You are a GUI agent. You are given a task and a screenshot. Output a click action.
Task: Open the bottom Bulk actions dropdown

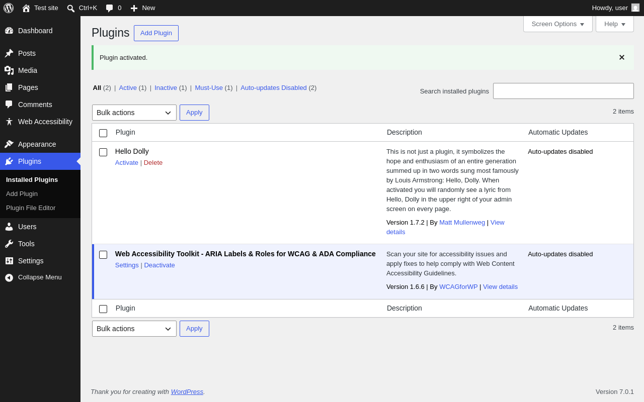click(134, 329)
